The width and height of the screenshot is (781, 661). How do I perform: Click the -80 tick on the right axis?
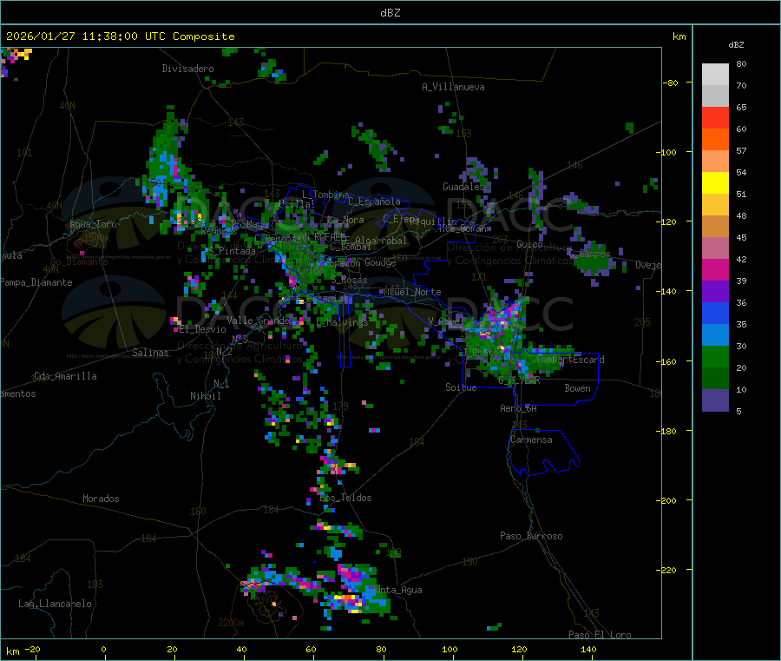point(670,83)
